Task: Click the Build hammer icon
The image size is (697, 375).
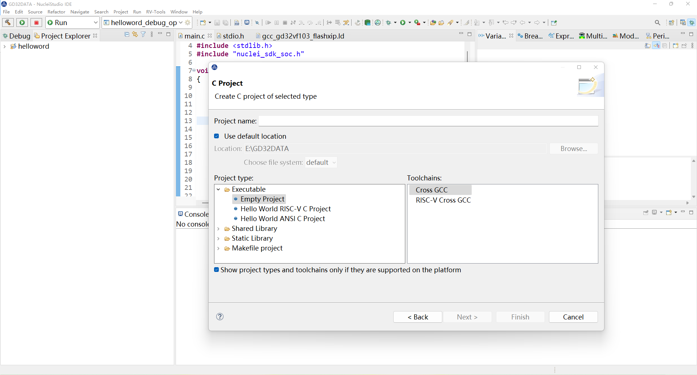Action: click(8, 23)
